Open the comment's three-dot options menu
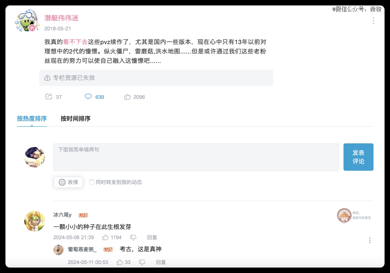Screen dimensions: 390x273 (x=370, y=240)
